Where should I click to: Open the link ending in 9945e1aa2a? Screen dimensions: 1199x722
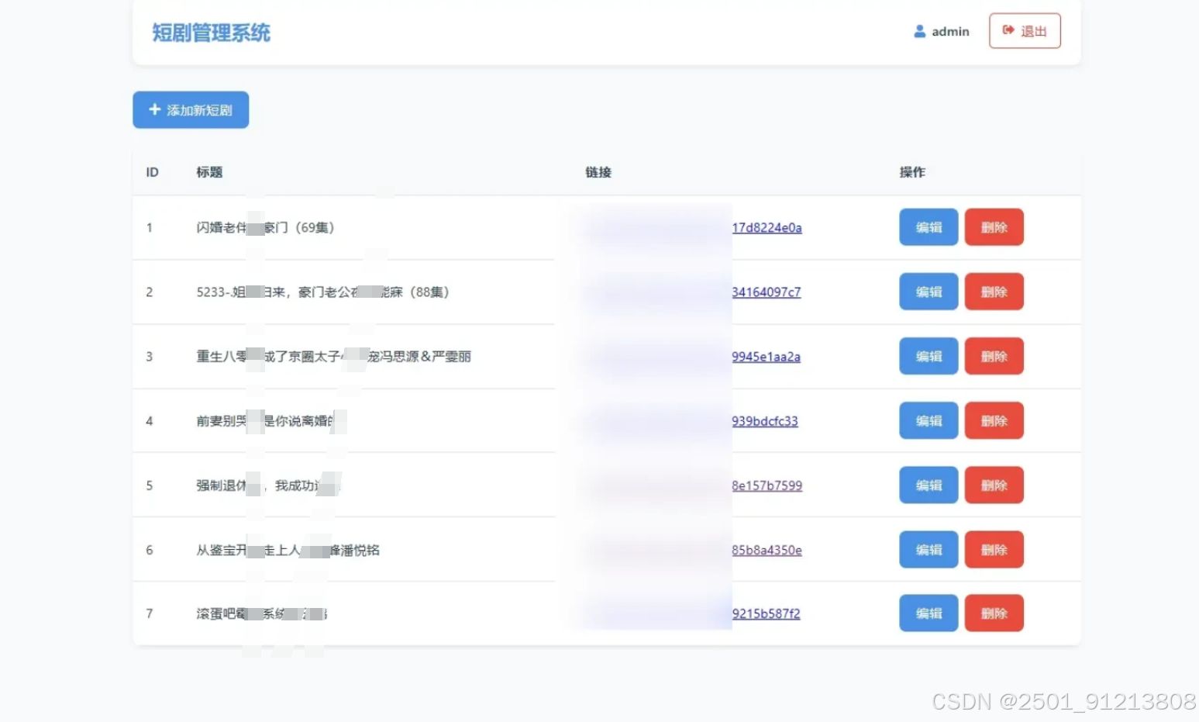(767, 356)
